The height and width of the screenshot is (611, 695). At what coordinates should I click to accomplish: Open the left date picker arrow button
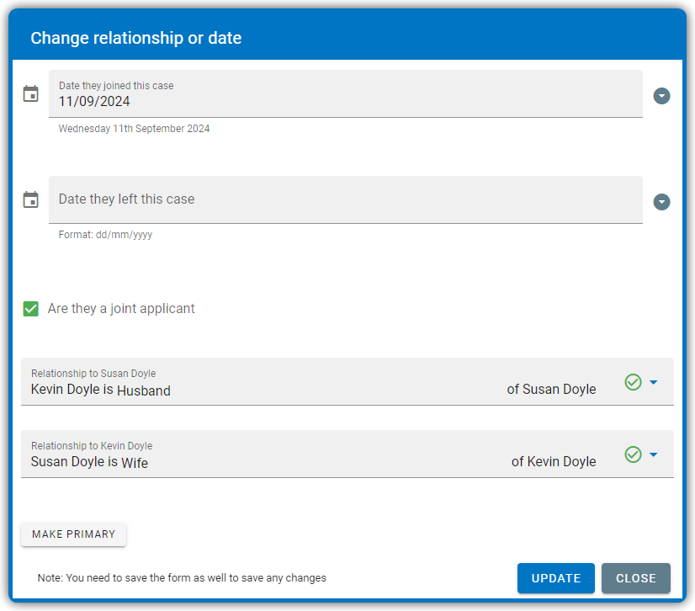pos(661,202)
